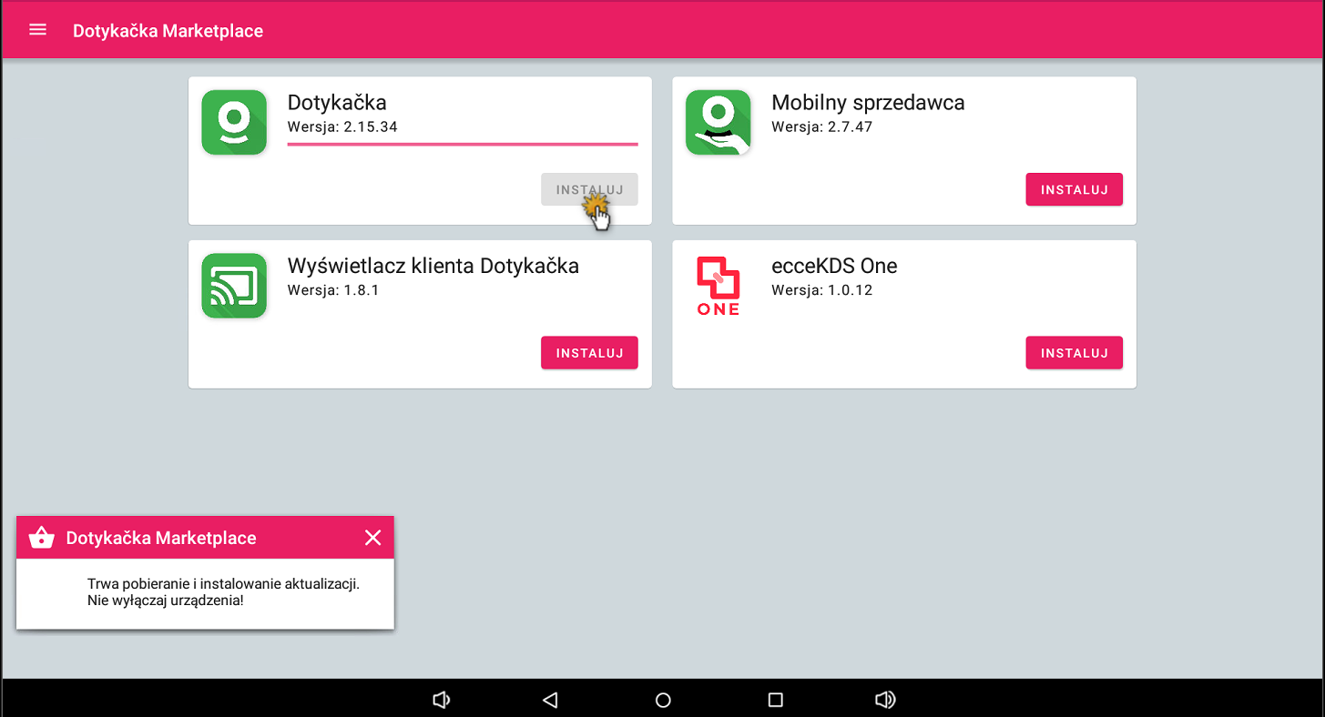
Task: Close the Dotykačka Marketplace notification popup
Action: tap(372, 538)
